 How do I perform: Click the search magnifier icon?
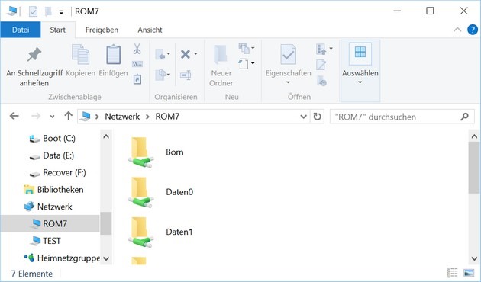[x=464, y=117]
